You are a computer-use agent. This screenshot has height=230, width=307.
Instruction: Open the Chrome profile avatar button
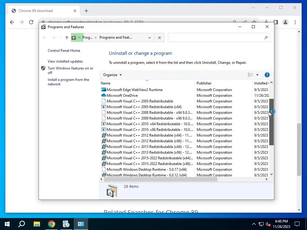click(285, 22)
